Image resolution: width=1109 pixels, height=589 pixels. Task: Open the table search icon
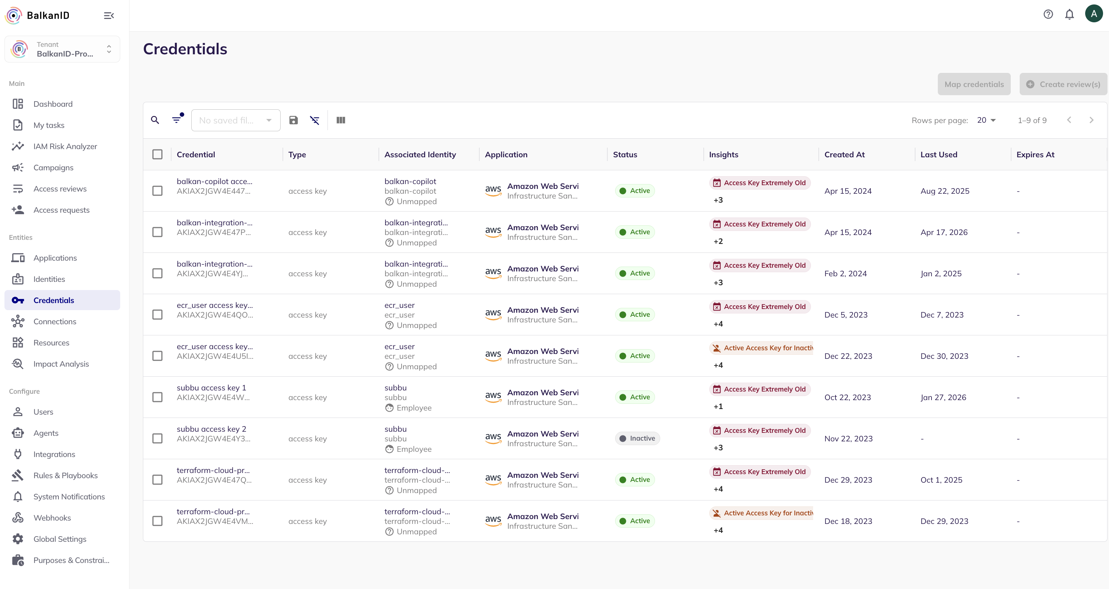click(155, 120)
